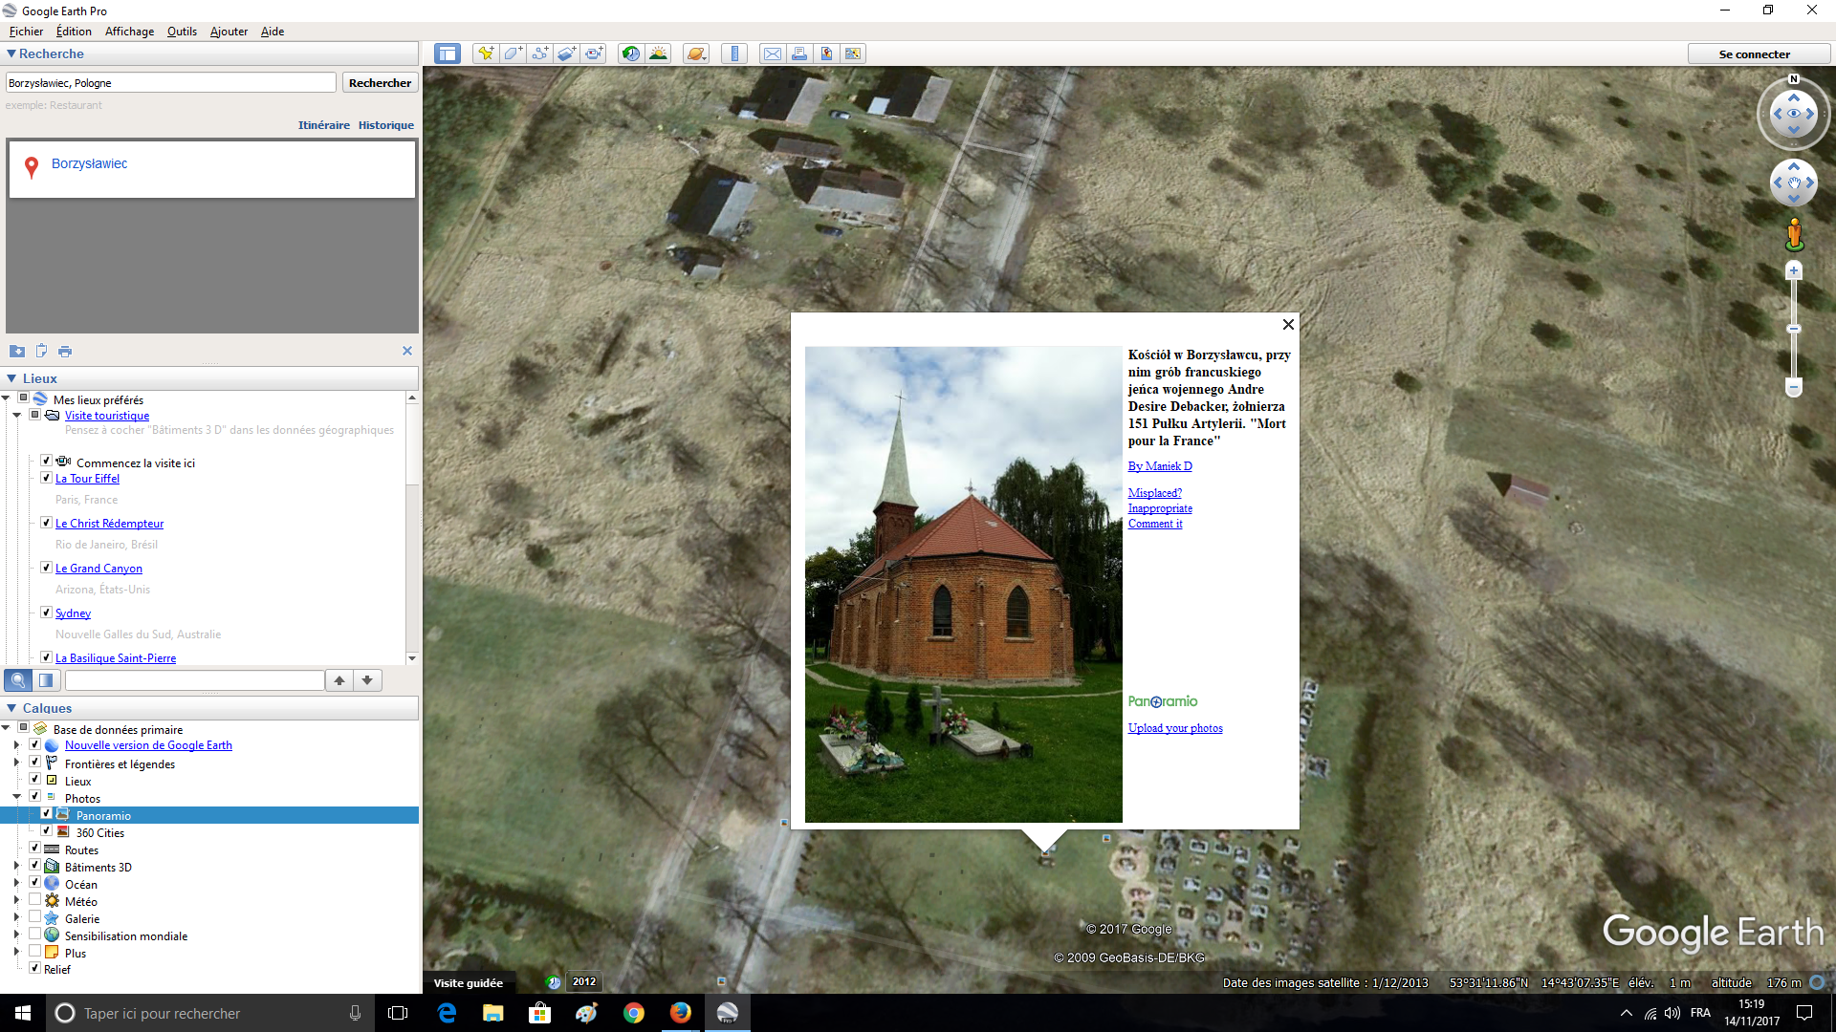Open the planet switcher (Saturn icon)
Image resolution: width=1836 pixels, height=1032 pixels.
click(695, 54)
